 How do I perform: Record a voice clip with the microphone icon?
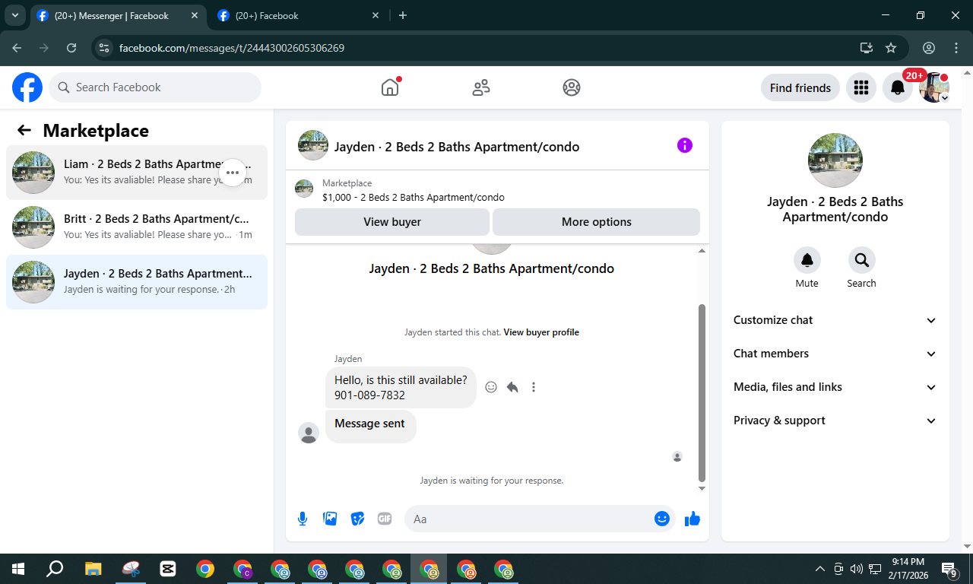pos(303,519)
